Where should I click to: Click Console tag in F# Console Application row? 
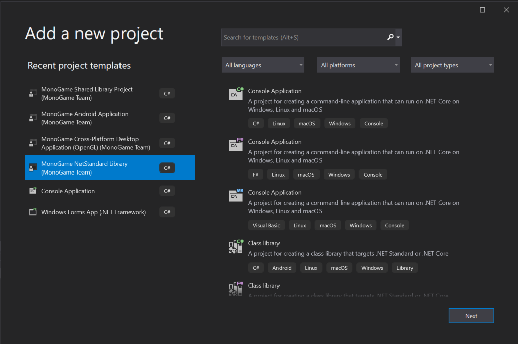pyautogui.click(x=373, y=175)
